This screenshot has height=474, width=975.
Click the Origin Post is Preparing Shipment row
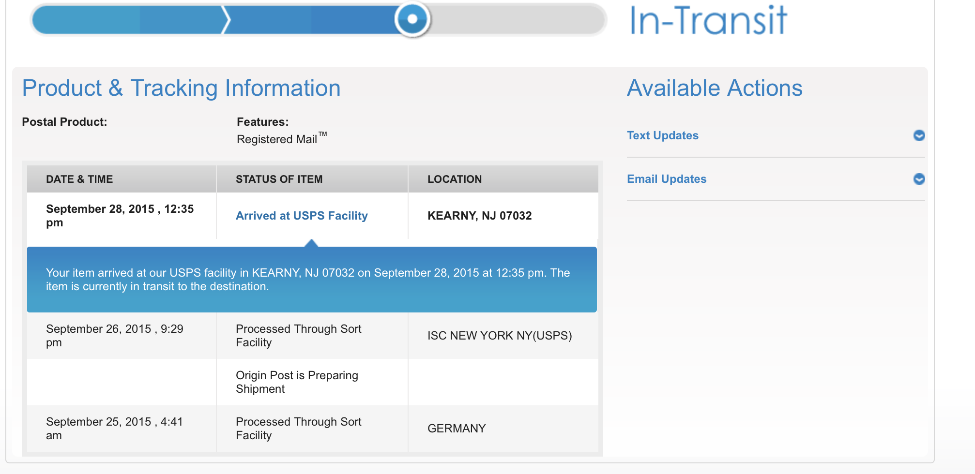(297, 382)
